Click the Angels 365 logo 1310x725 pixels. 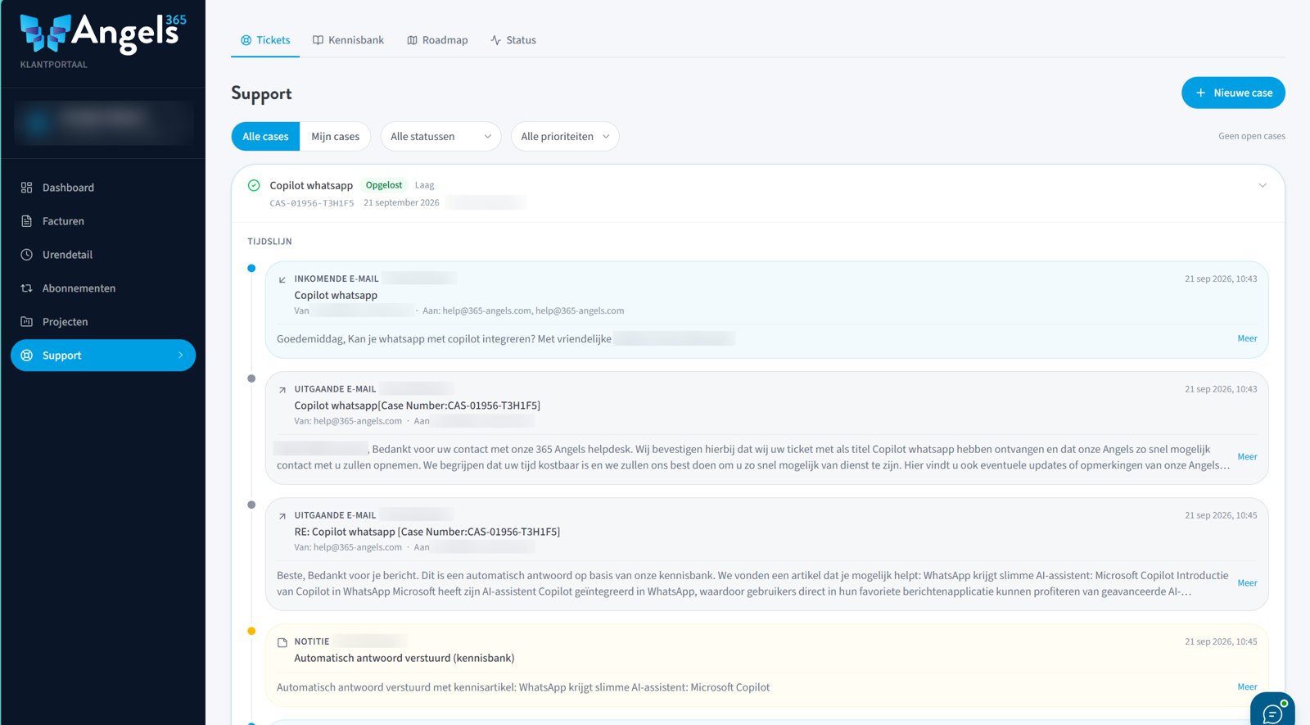(x=103, y=34)
